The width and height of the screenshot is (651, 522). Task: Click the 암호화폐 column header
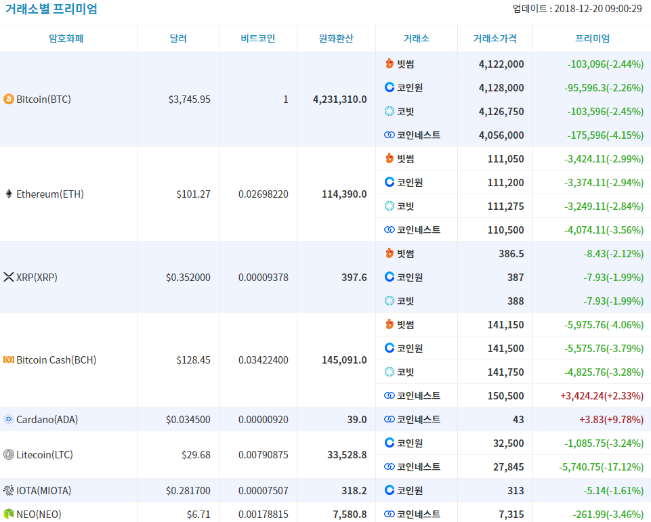[66, 38]
